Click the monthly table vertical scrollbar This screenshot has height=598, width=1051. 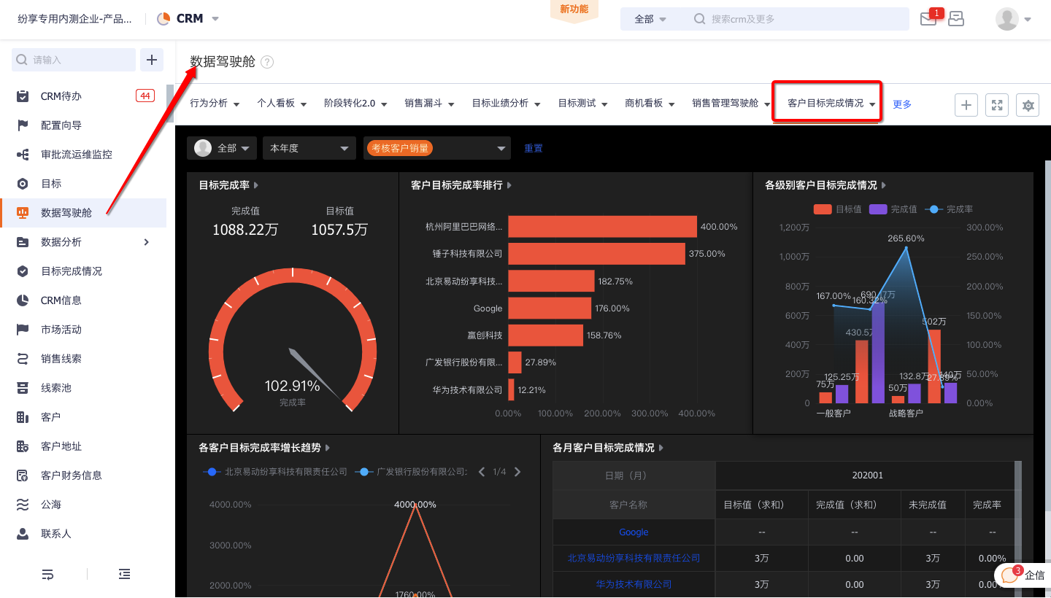[1017, 529]
